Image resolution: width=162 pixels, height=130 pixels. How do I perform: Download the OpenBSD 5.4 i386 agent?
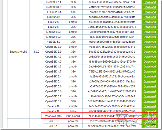(150, 81)
